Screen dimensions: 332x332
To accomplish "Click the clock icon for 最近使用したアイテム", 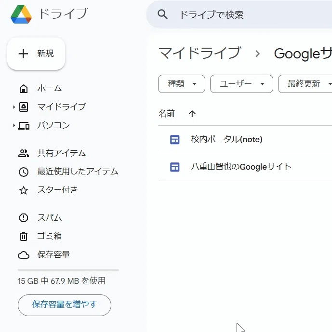I will [24, 172].
